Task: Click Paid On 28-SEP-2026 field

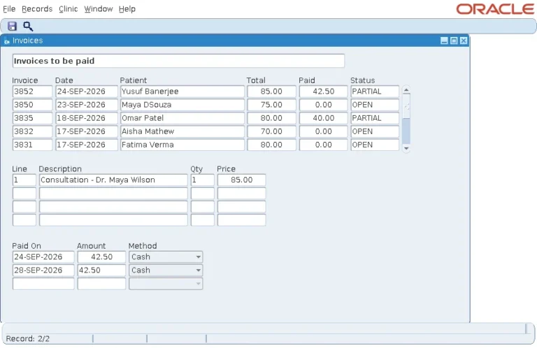Action: click(43, 270)
